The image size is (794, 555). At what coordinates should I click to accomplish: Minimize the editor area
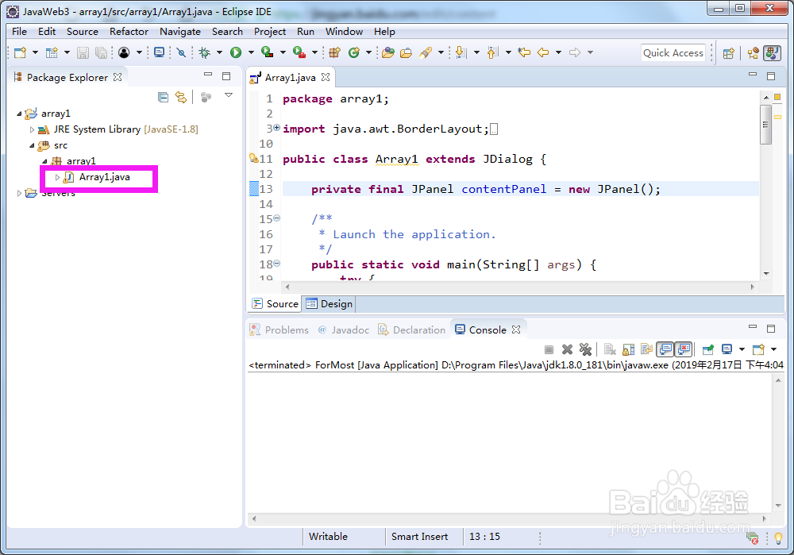[x=753, y=75]
